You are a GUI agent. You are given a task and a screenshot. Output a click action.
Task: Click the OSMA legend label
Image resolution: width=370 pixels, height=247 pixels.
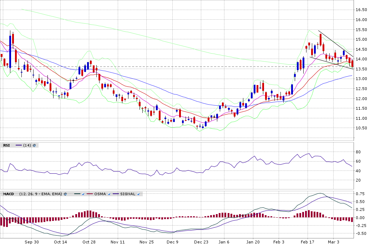(100, 194)
